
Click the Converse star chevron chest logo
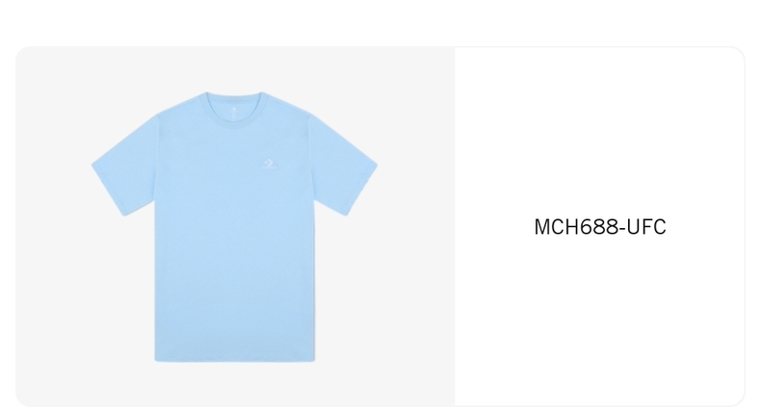point(269,164)
